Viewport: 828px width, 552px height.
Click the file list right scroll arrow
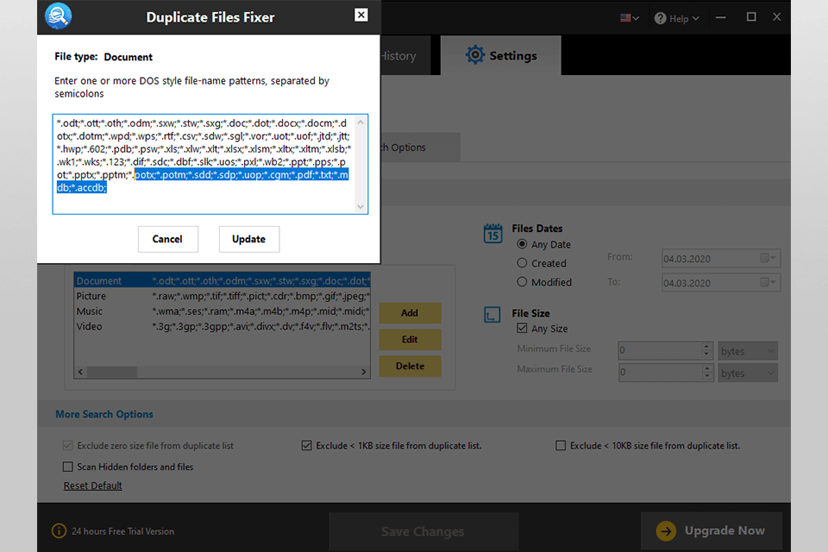pyautogui.click(x=363, y=372)
